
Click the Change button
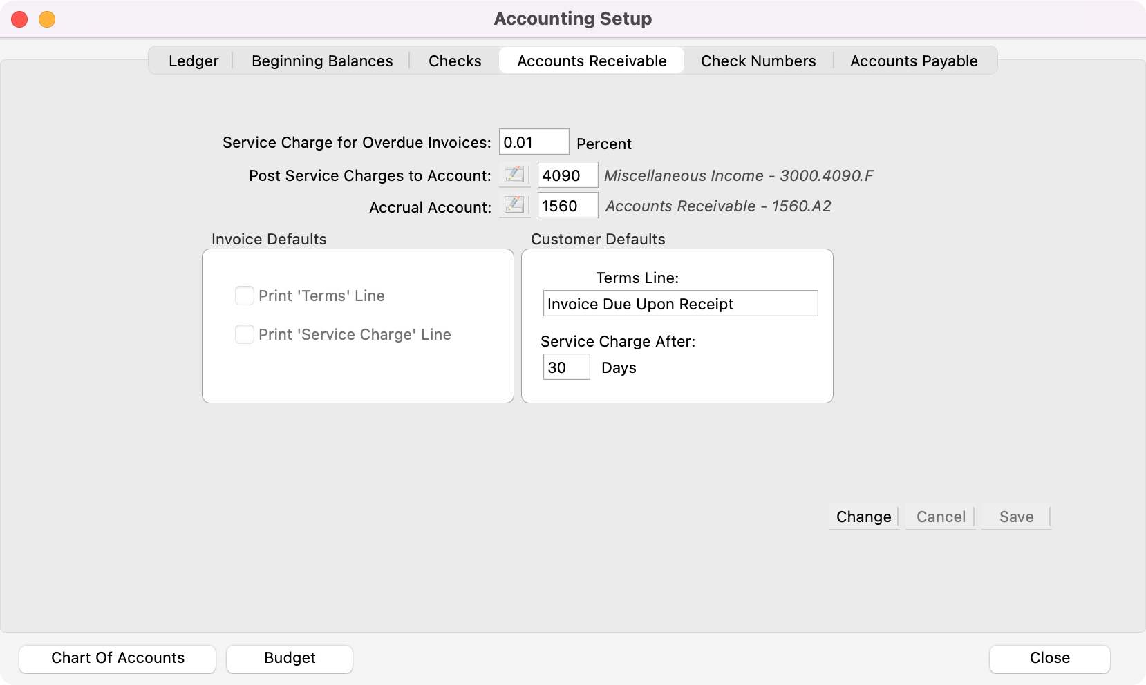coord(863,517)
